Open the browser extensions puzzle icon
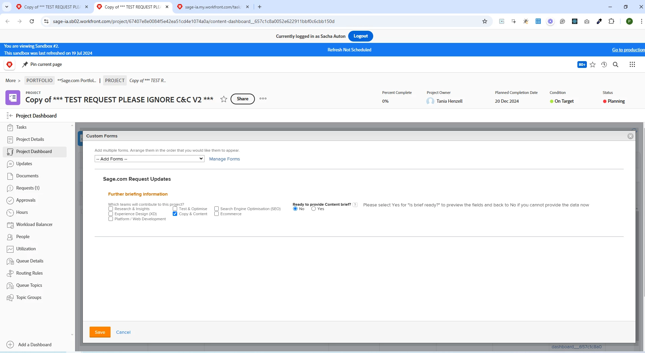This screenshot has width=645, height=353. click(611, 21)
